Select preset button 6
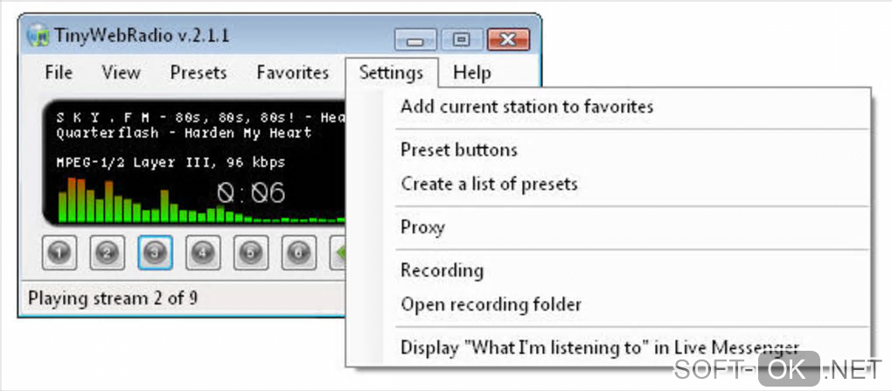 [x=298, y=252]
